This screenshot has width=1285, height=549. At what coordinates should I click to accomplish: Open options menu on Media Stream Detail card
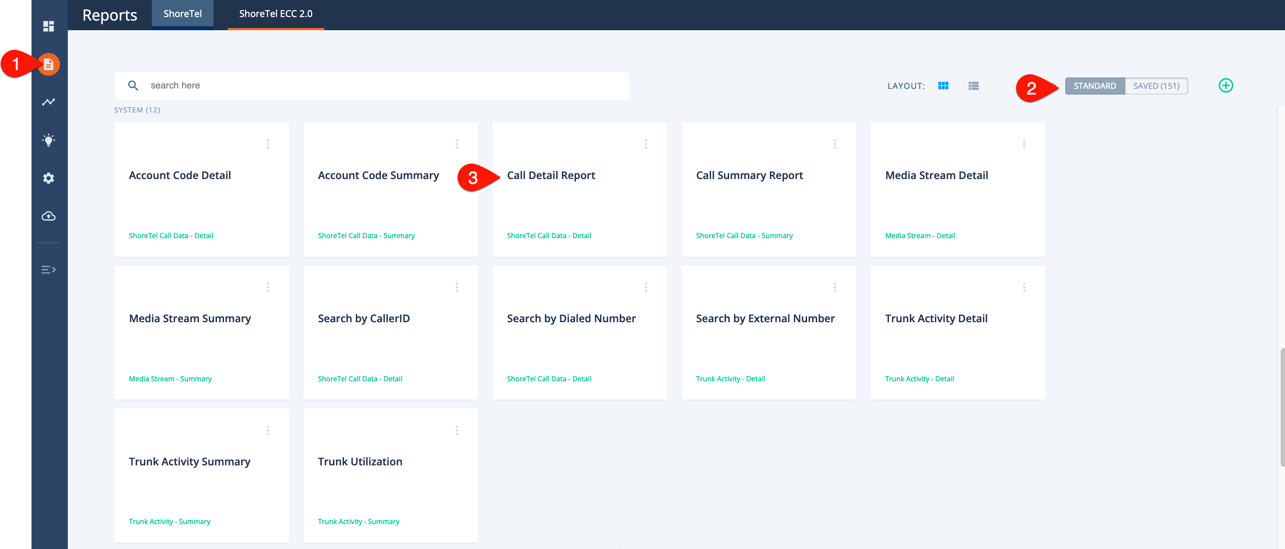tap(1024, 144)
